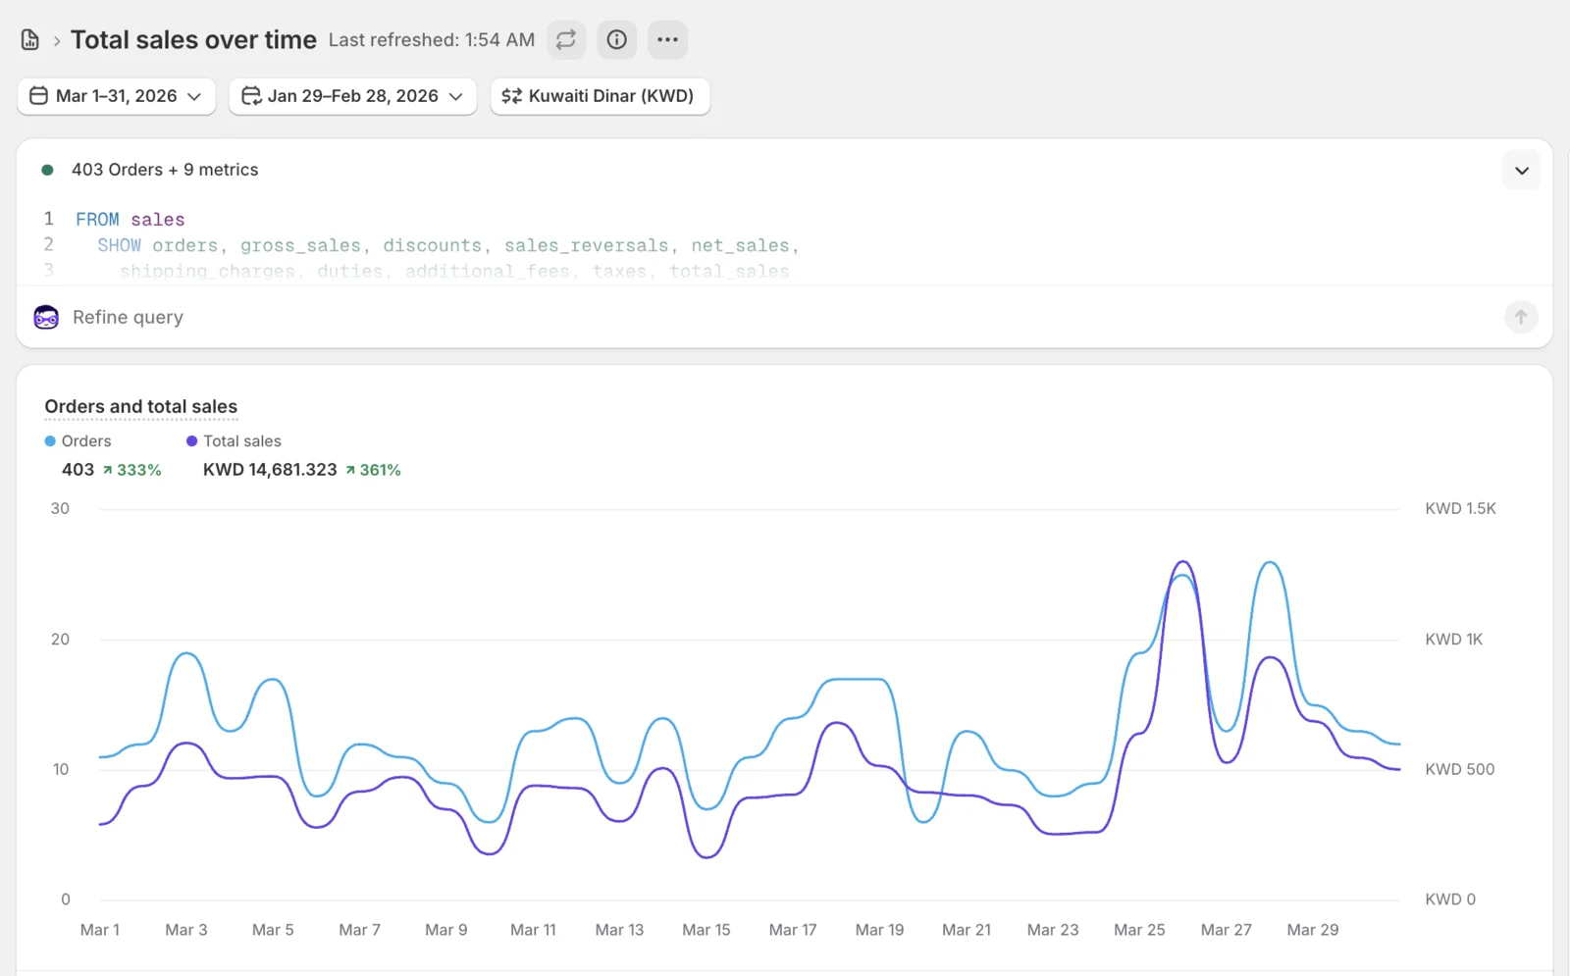This screenshot has width=1570, height=976.
Task: Click the Orders and total sales heading
Action: tap(141, 407)
